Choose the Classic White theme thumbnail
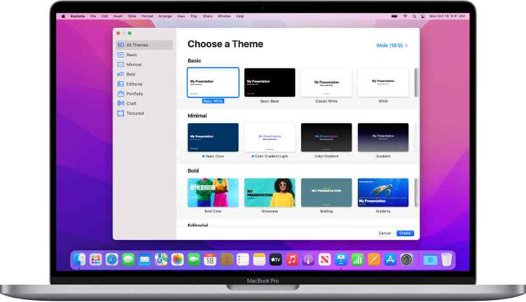 point(326,83)
